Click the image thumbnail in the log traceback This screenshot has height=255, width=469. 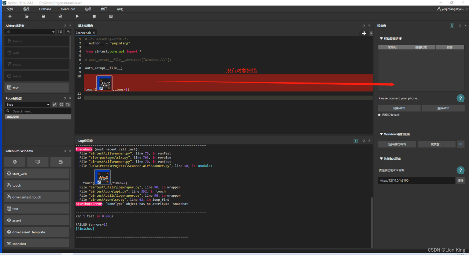[103, 176]
